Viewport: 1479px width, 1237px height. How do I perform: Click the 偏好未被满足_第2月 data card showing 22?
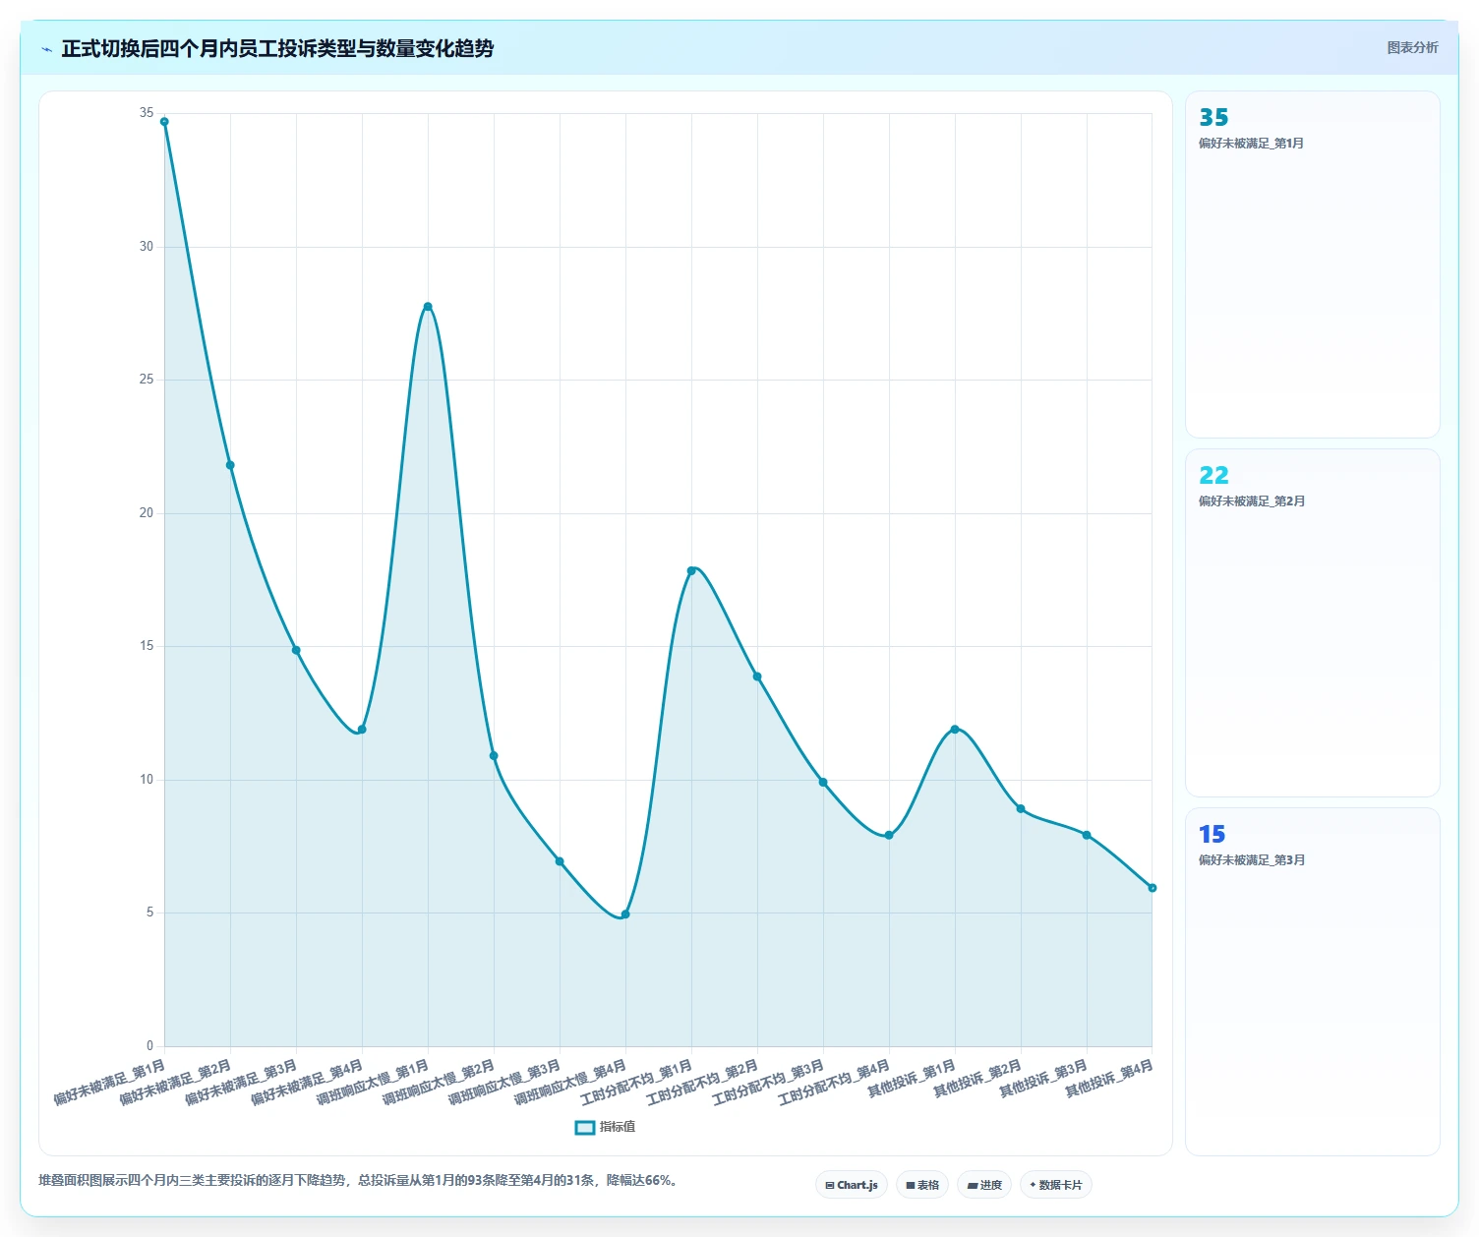tap(1313, 622)
